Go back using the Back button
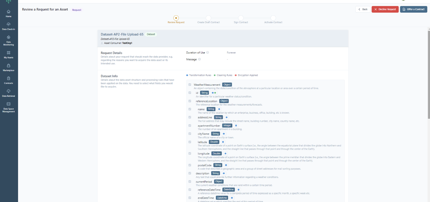Screen dimensions: 430x202 [x=363, y=9]
